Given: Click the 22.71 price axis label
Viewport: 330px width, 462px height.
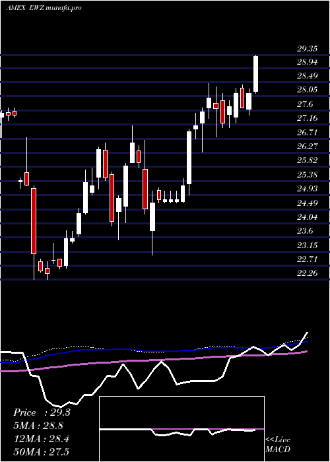Looking at the screenshot, I should point(307,259).
